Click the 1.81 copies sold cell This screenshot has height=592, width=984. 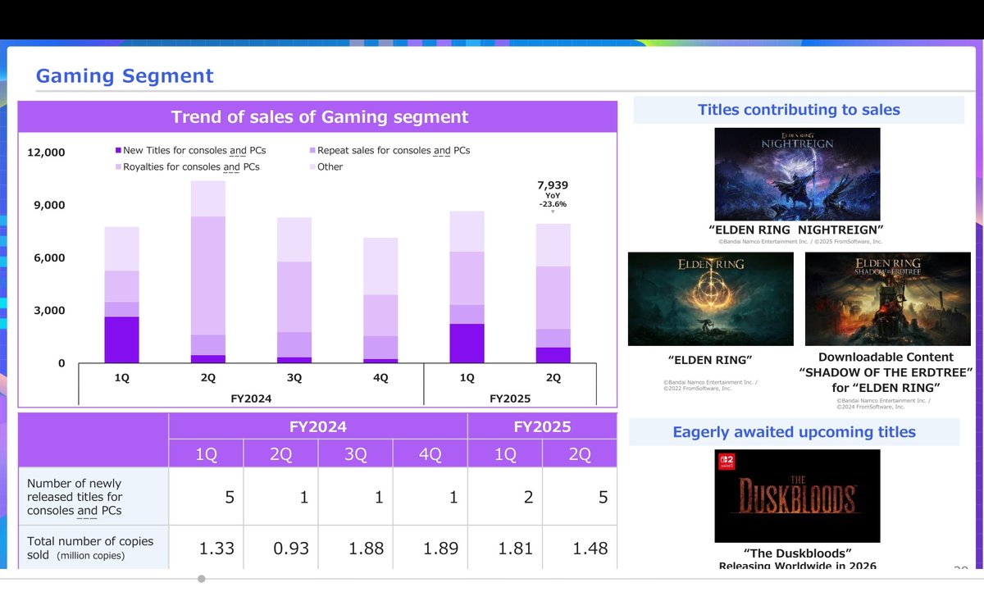[505, 548]
